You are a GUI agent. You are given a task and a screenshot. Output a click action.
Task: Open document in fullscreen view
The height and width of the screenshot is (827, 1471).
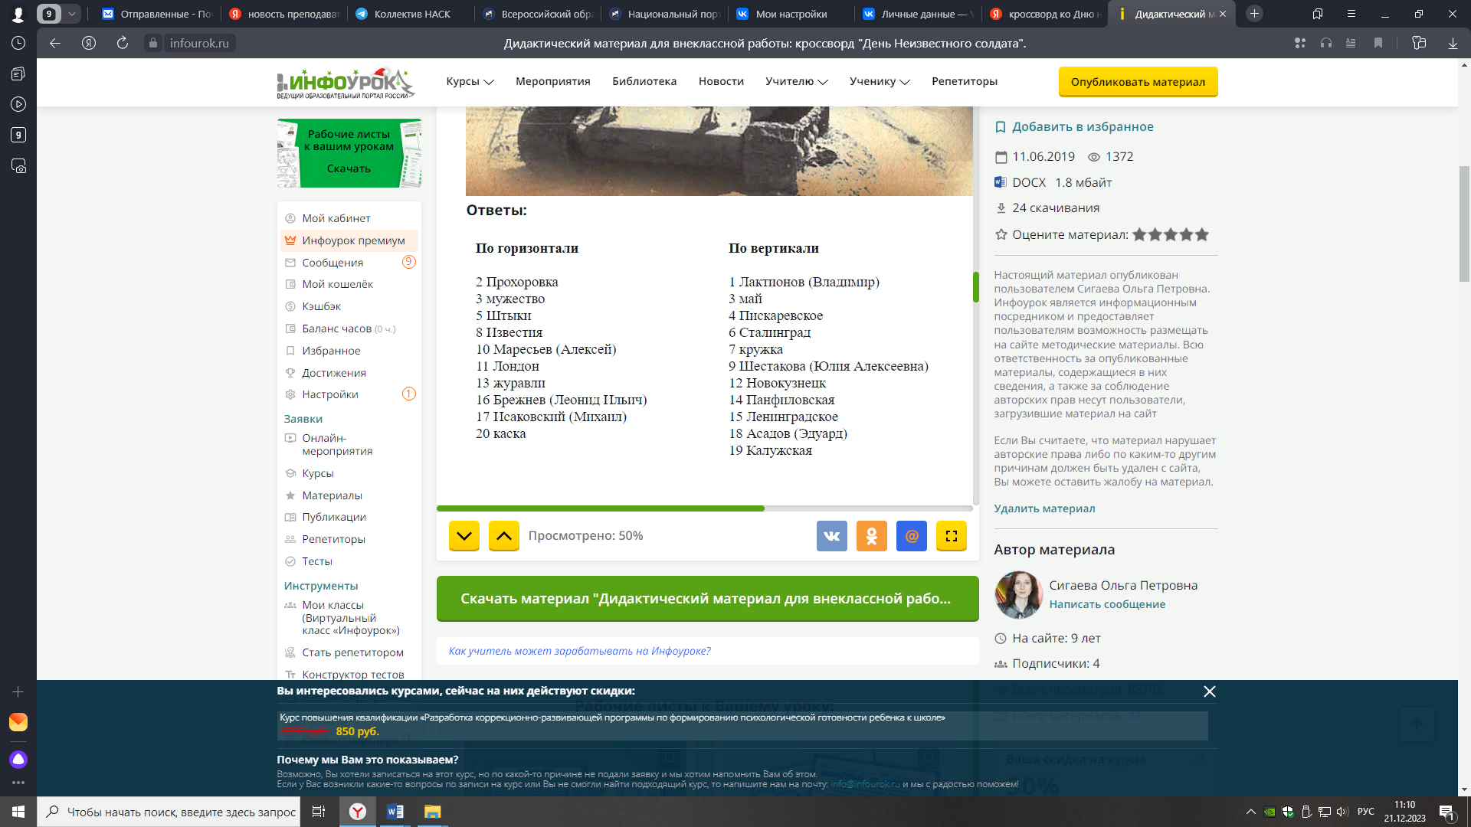pos(951,536)
